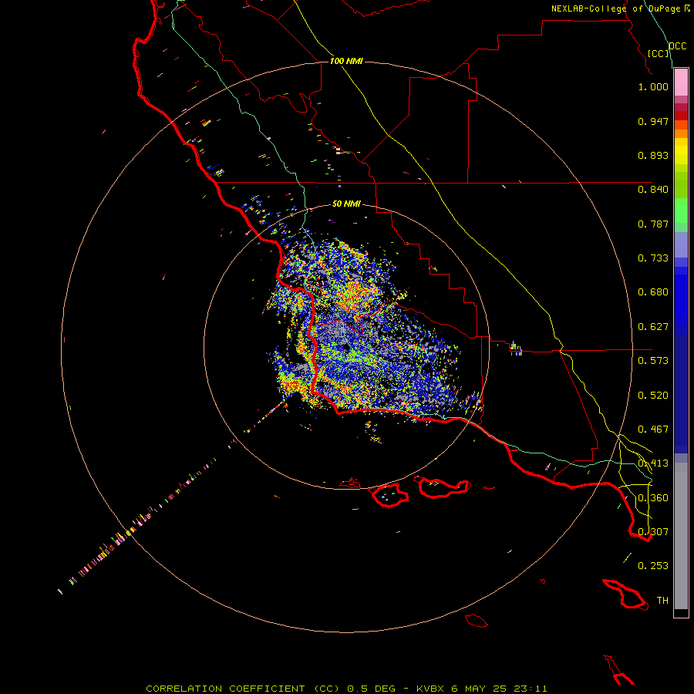
Task: Click the 0.947 legend value
Action: [653, 121]
